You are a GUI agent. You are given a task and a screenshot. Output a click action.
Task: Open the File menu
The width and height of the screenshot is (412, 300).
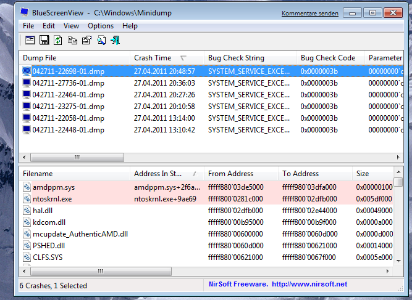tap(28, 26)
